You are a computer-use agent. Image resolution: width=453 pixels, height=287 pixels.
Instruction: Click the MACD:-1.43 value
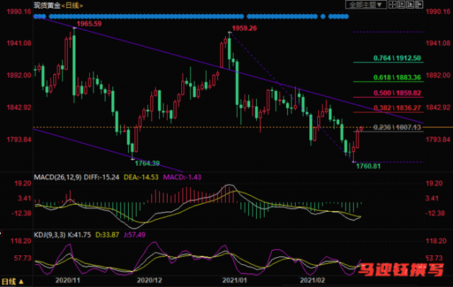[183, 177]
